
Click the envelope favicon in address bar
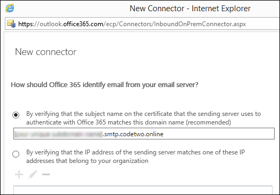pos(11,24)
